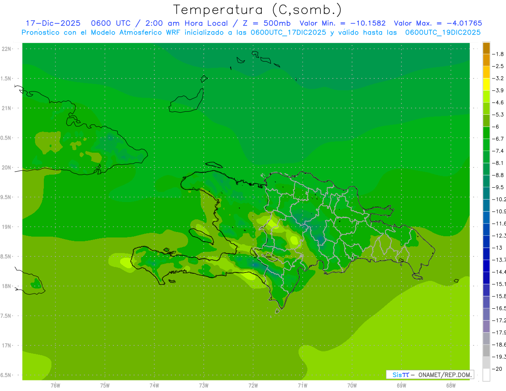Click the '-11.6' colorbar label

499,224
